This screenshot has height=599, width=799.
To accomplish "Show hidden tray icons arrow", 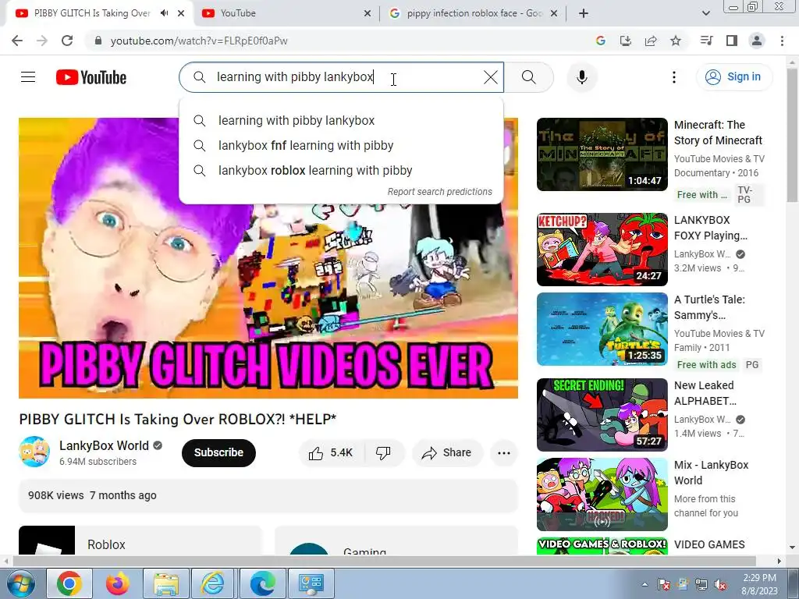I will [645, 584].
